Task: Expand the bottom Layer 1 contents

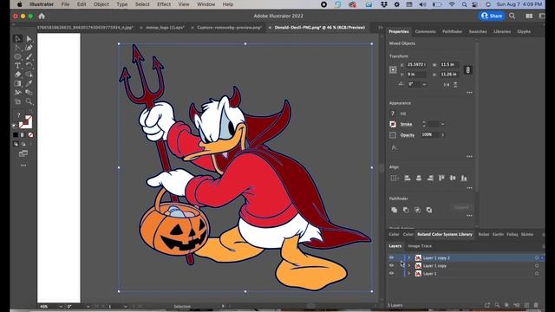Action: click(409, 274)
